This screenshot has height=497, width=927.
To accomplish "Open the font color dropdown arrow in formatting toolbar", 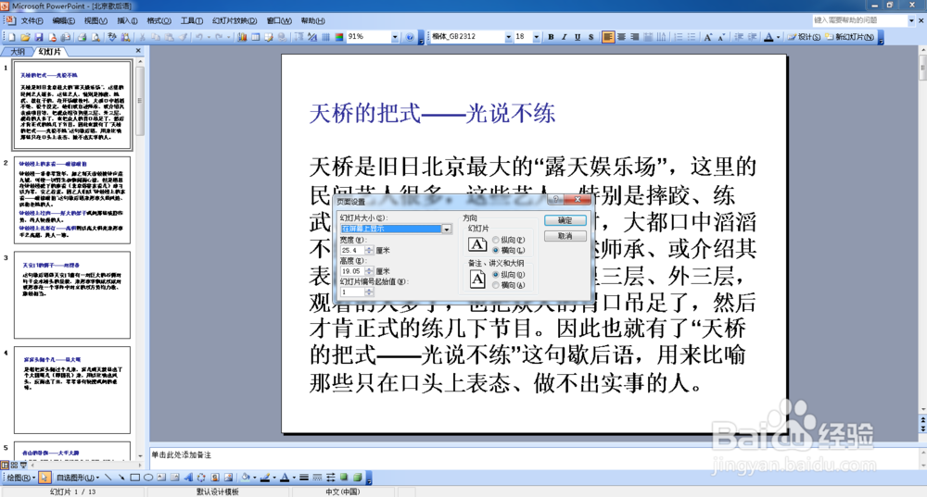I will (778, 37).
